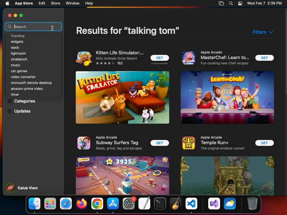Open Subway Surfers Tag gameplay screenshot
Image resolution: width=287 pixels, height=215 pixels.
122,175
